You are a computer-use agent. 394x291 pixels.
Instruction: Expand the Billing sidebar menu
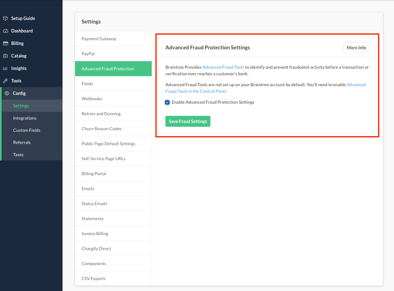coord(18,43)
